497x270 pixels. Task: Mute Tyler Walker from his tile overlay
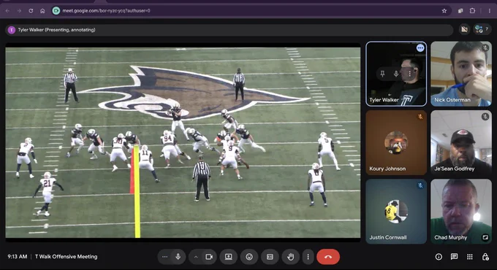tap(396, 74)
